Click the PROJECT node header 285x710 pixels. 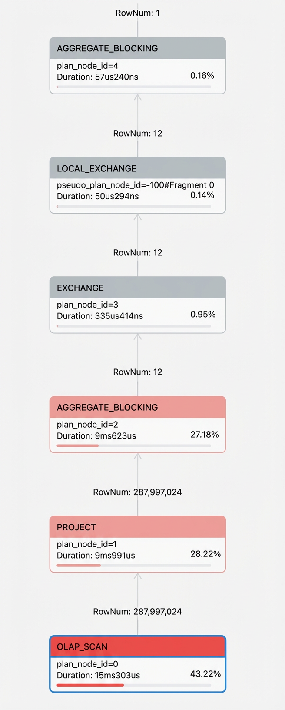(x=138, y=527)
